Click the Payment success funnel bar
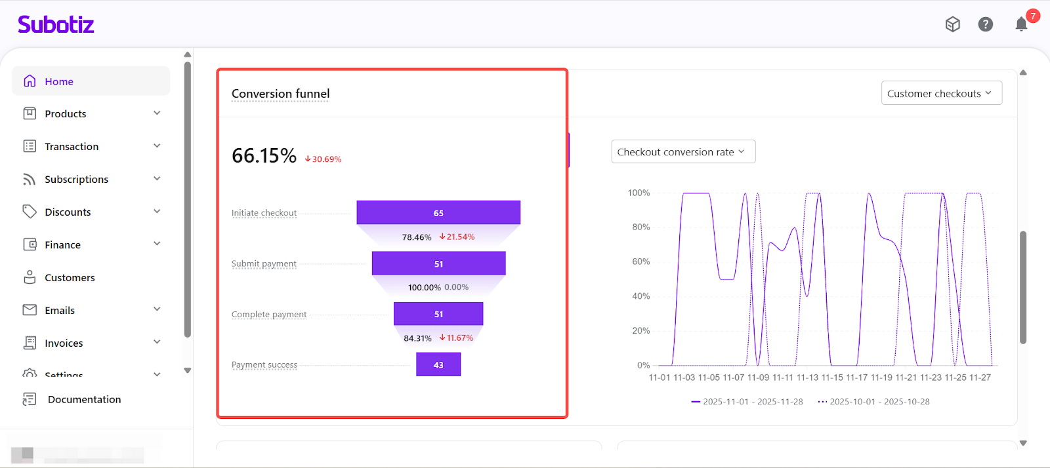 [x=438, y=364]
